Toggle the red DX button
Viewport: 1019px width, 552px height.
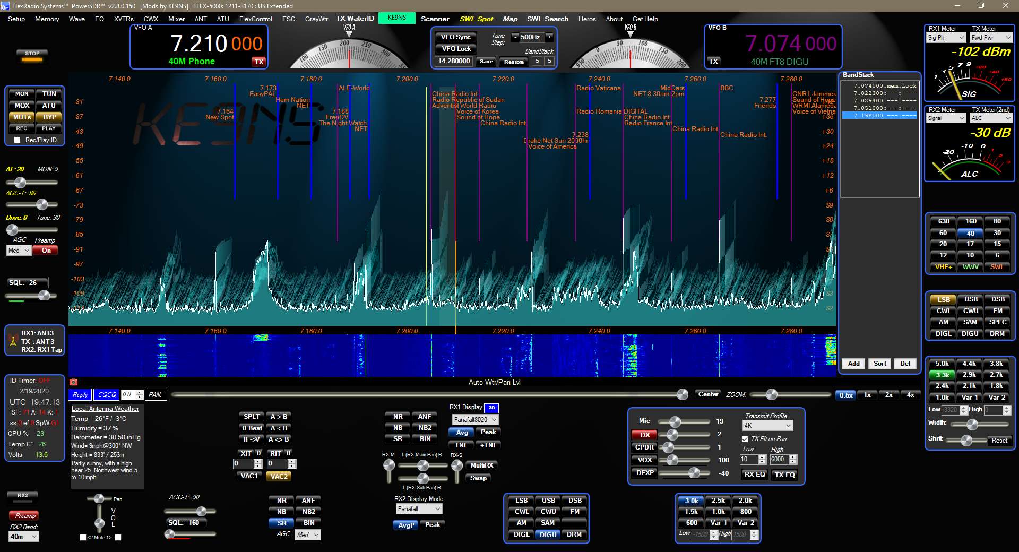645,435
